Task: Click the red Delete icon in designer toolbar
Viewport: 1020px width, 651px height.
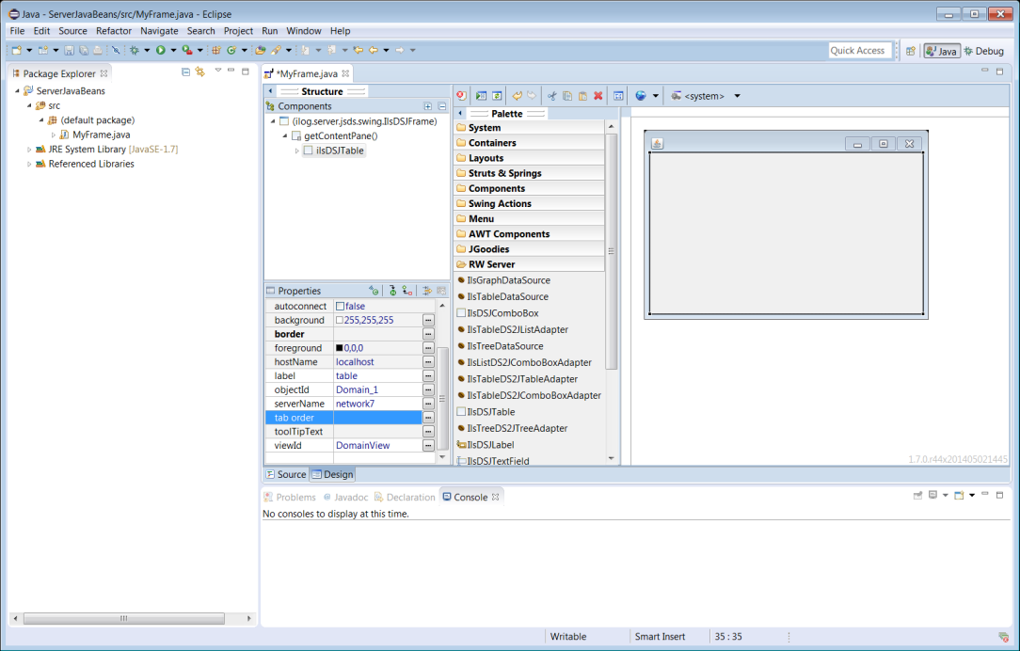Action: pyautogui.click(x=598, y=96)
